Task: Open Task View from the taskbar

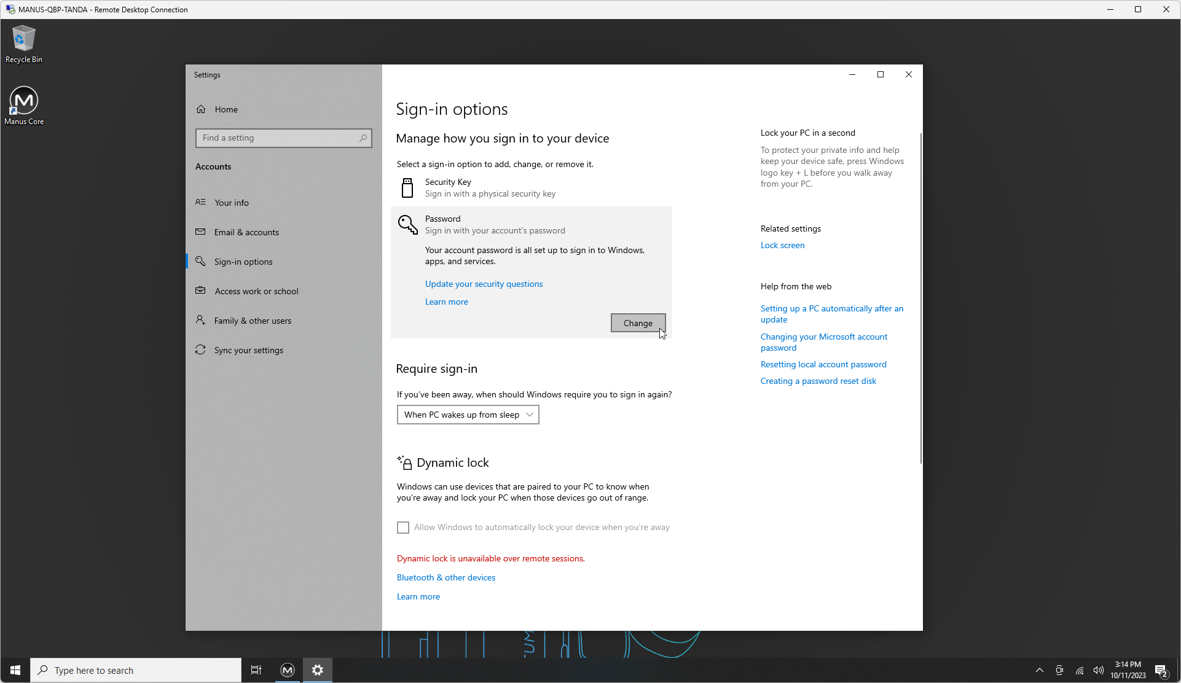Action: tap(256, 670)
